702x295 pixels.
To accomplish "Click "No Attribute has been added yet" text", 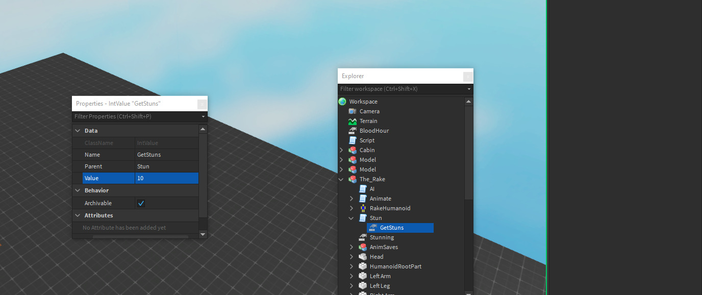I will (124, 228).
